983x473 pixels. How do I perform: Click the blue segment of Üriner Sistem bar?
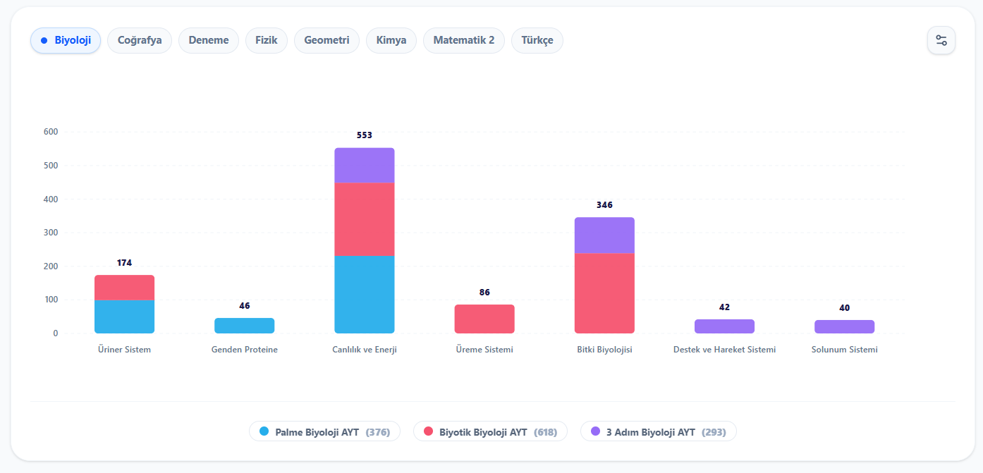[124, 317]
